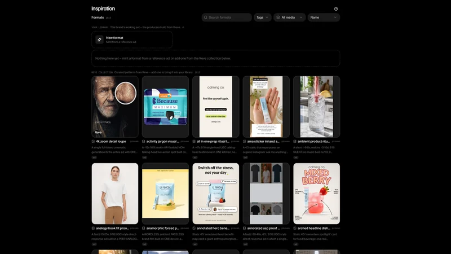Click media-type icon beside activity jargon visual
The image size is (451, 254).
click(144, 142)
